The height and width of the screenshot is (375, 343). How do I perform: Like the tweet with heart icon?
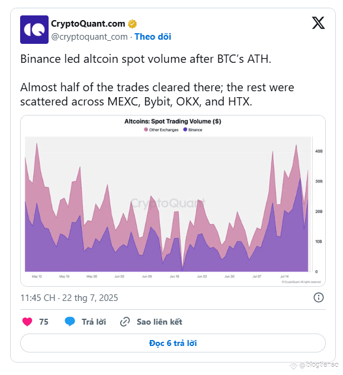(27, 322)
